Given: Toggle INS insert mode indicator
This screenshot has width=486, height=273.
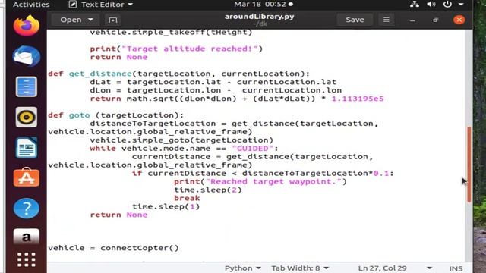Looking at the screenshot, I should click(x=456, y=268).
